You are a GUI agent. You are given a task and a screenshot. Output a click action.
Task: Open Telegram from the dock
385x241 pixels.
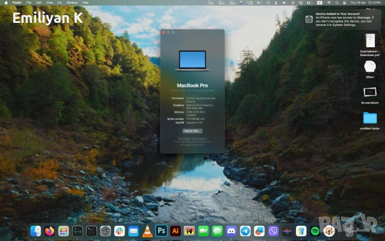[245, 231]
